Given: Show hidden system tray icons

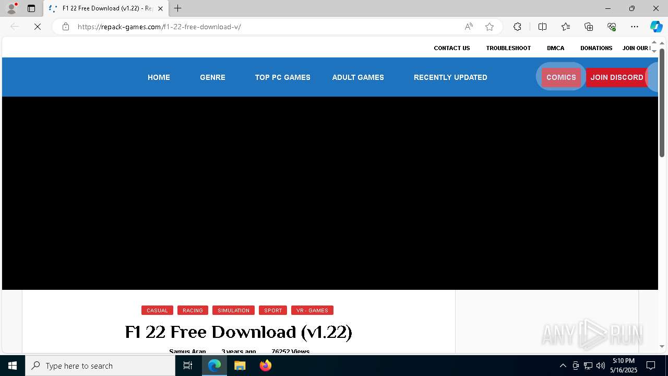Looking at the screenshot, I should click(x=563, y=366).
